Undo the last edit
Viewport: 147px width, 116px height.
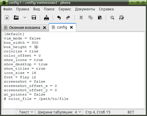coord(59,18)
